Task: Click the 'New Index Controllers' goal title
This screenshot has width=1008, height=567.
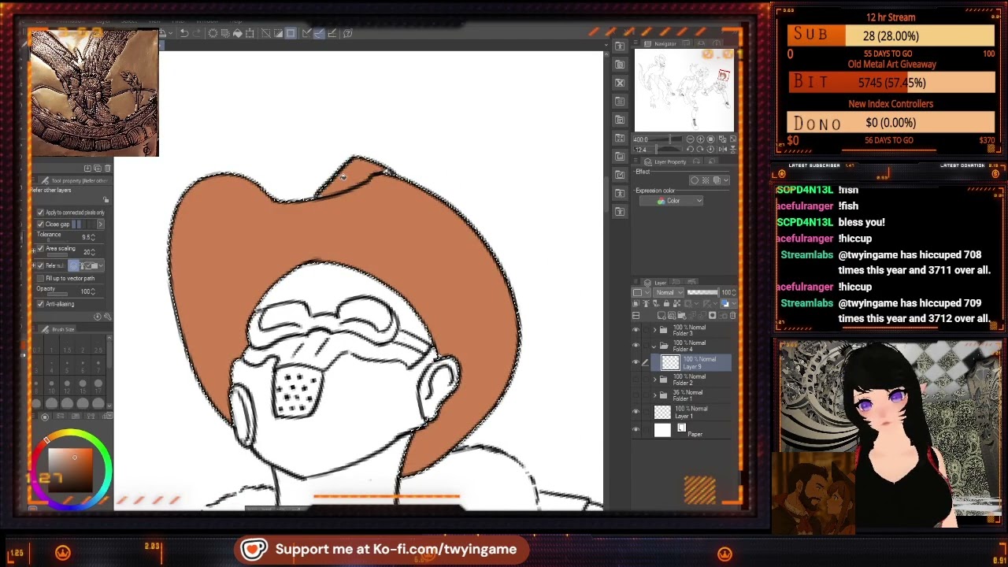Action: pos(891,104)
